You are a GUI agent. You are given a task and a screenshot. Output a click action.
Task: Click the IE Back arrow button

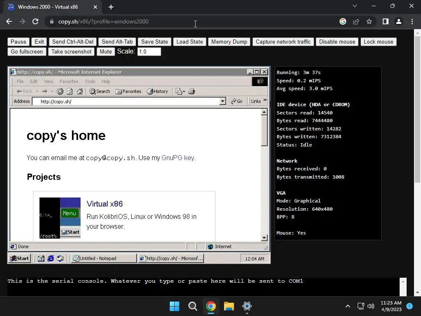pyautogui.click(x=24, y=91)
